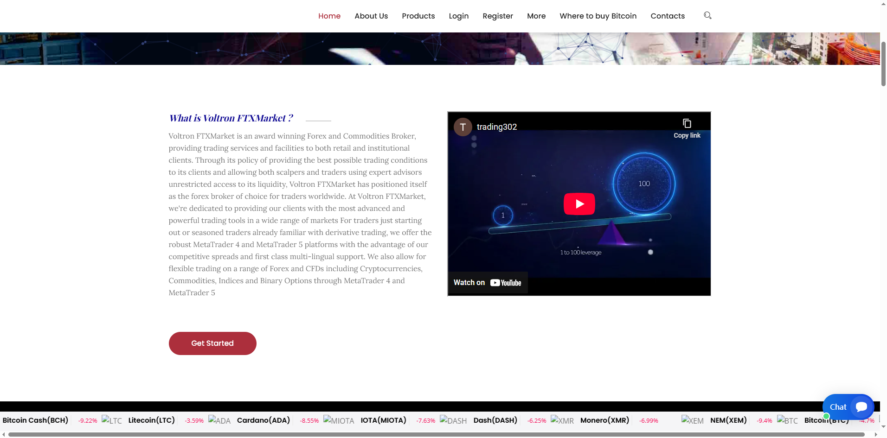Open Where to buy Bitcoin page

[598, 16]
